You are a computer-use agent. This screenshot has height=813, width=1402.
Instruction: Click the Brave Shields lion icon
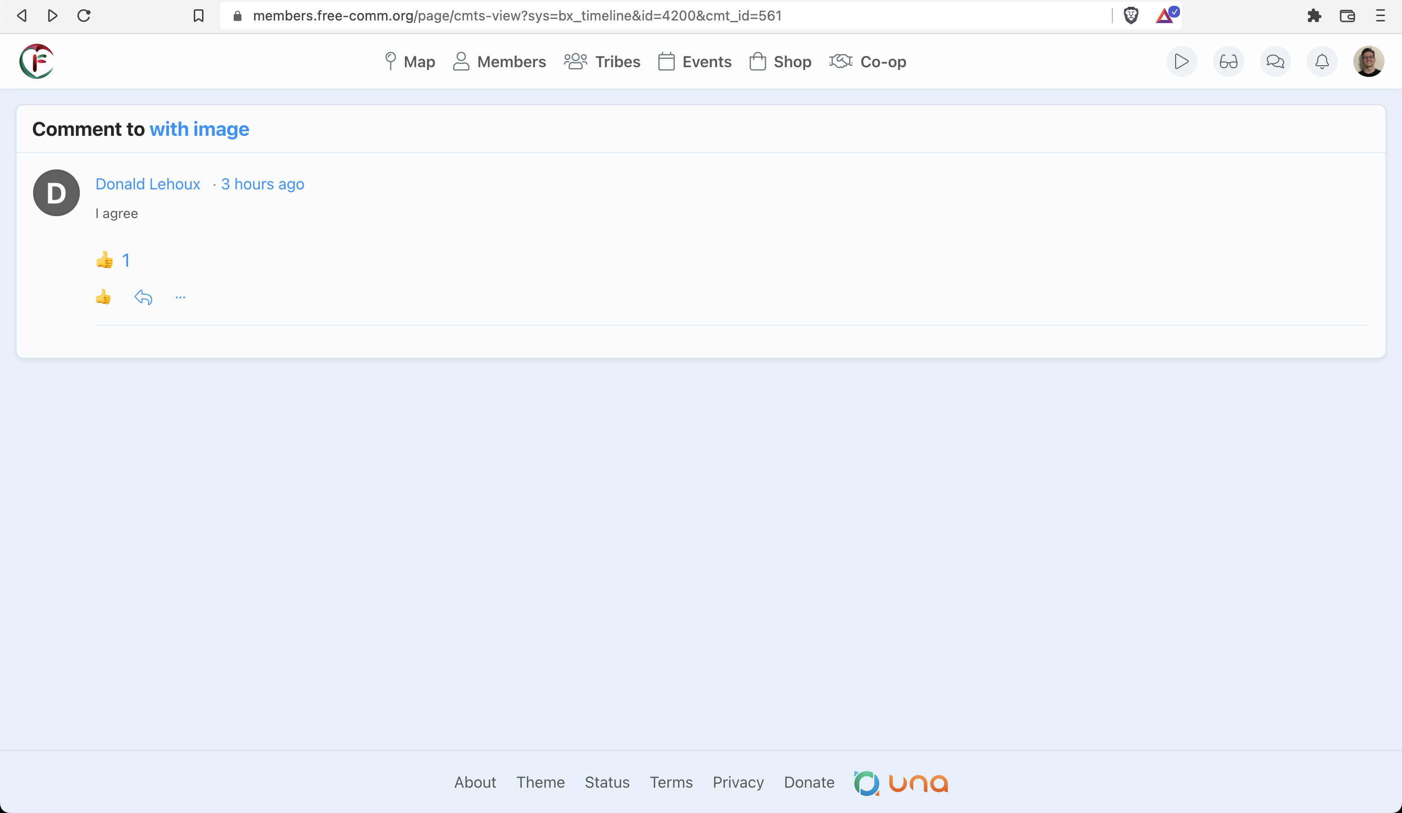click(1130, 16)
